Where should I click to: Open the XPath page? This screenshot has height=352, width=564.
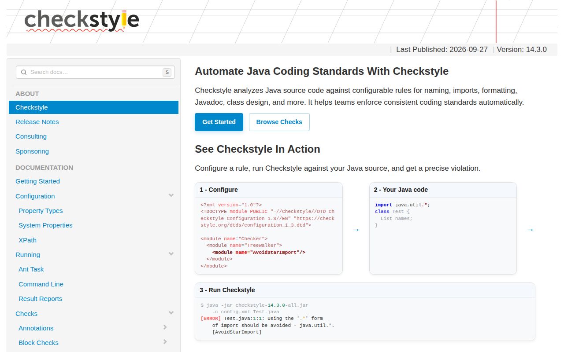coord(27,240)
